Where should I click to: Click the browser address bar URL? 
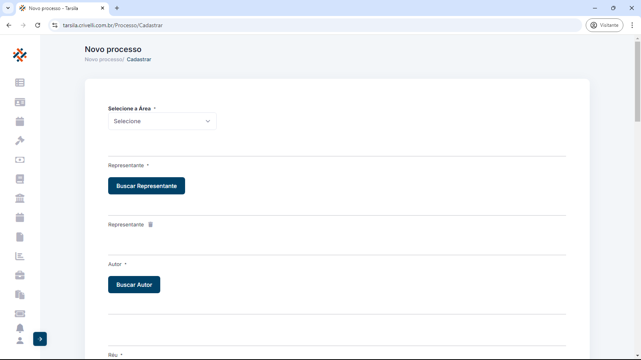(x=113, y=25)
